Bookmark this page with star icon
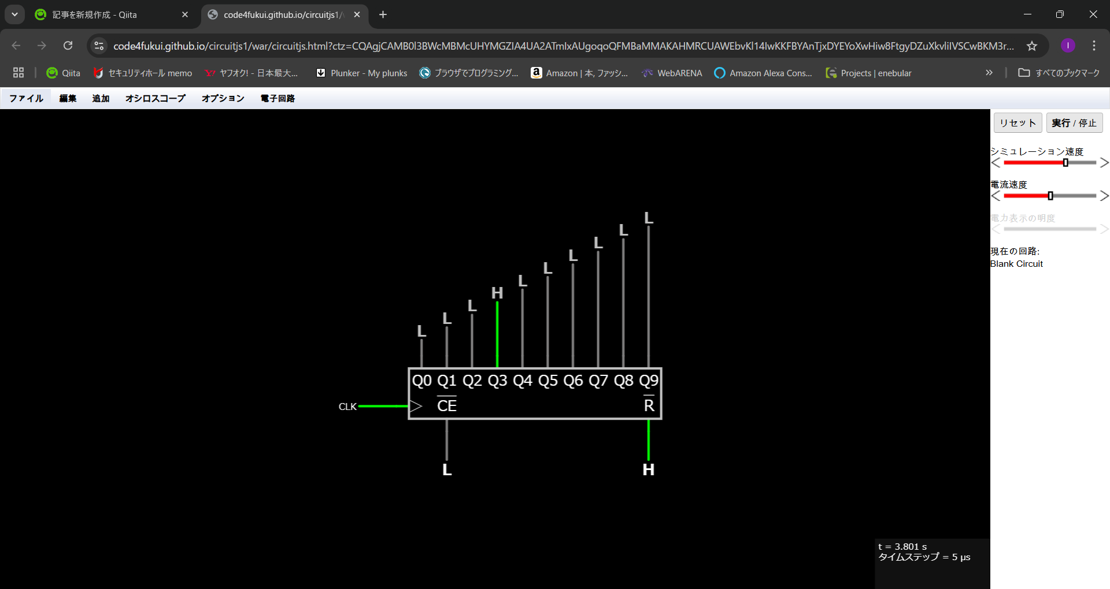The height and width of the screenshot is (589, 1110). pos(1032,46)
